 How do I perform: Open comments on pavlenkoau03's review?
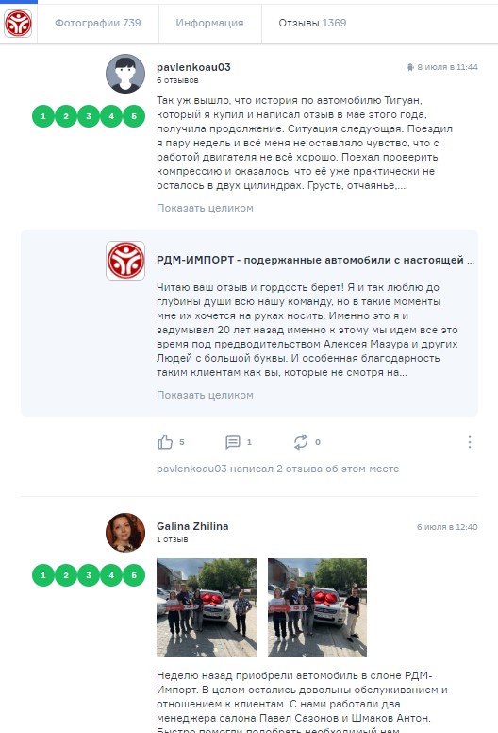tap(232, 442)
